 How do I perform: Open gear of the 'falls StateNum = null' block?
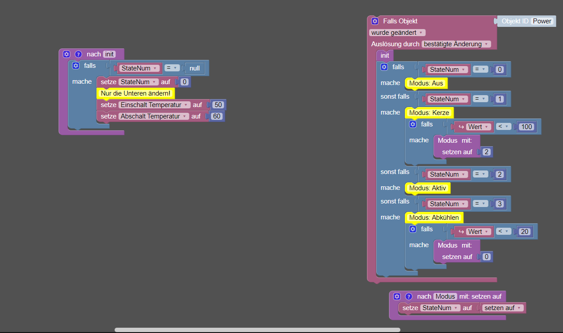pos(75,66)
